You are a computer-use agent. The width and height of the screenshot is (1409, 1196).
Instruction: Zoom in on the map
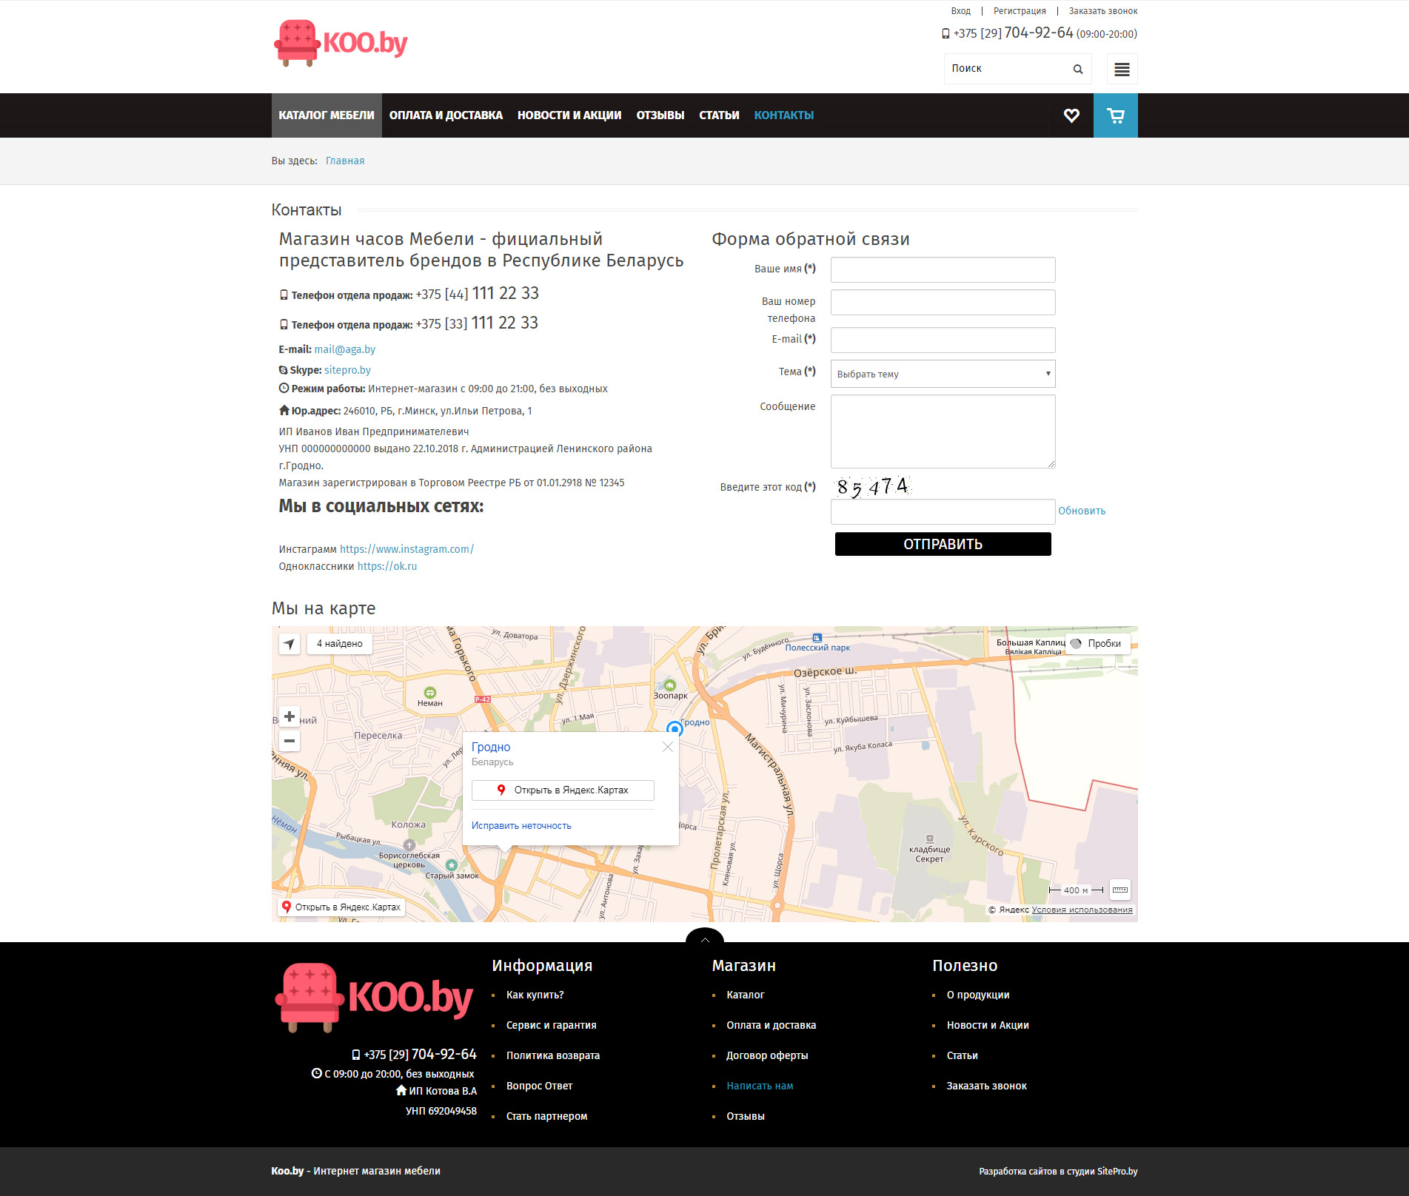[x=290, y=716]
